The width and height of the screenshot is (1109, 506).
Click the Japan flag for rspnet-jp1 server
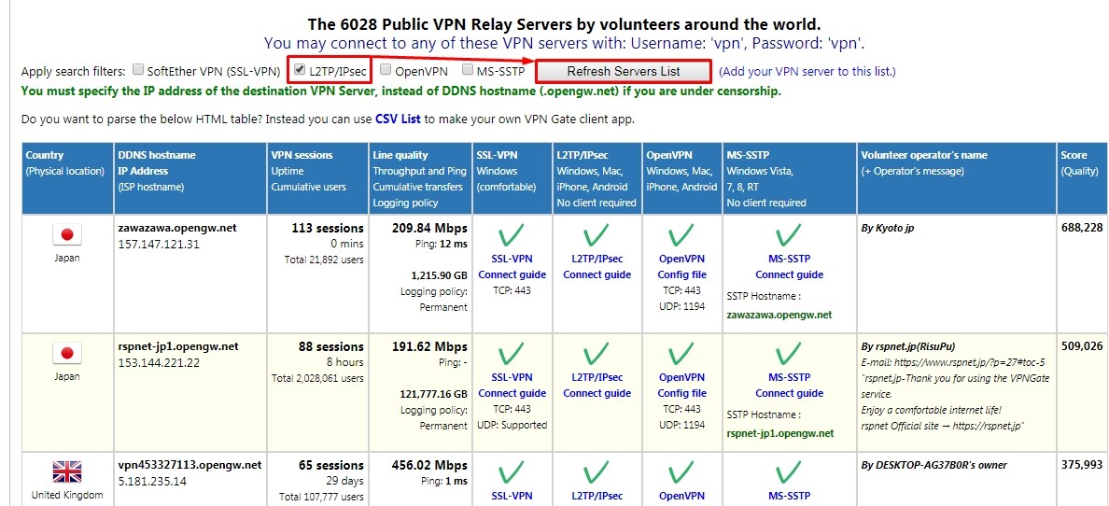[67, 353]
